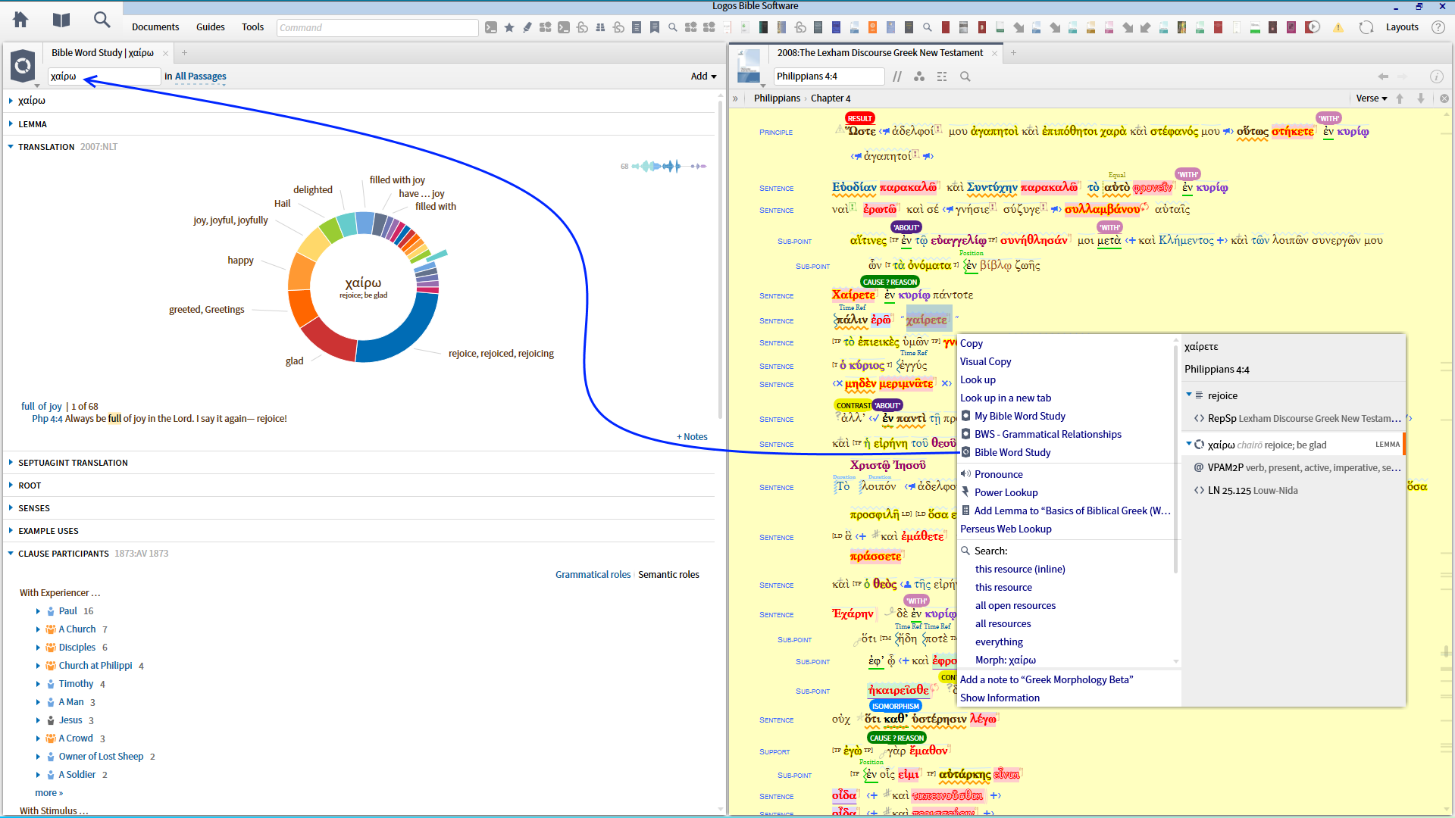This screenshot has width=1455, height=818.
Task: Click the Pronounce speaker icon
Action: pos(965,474)
